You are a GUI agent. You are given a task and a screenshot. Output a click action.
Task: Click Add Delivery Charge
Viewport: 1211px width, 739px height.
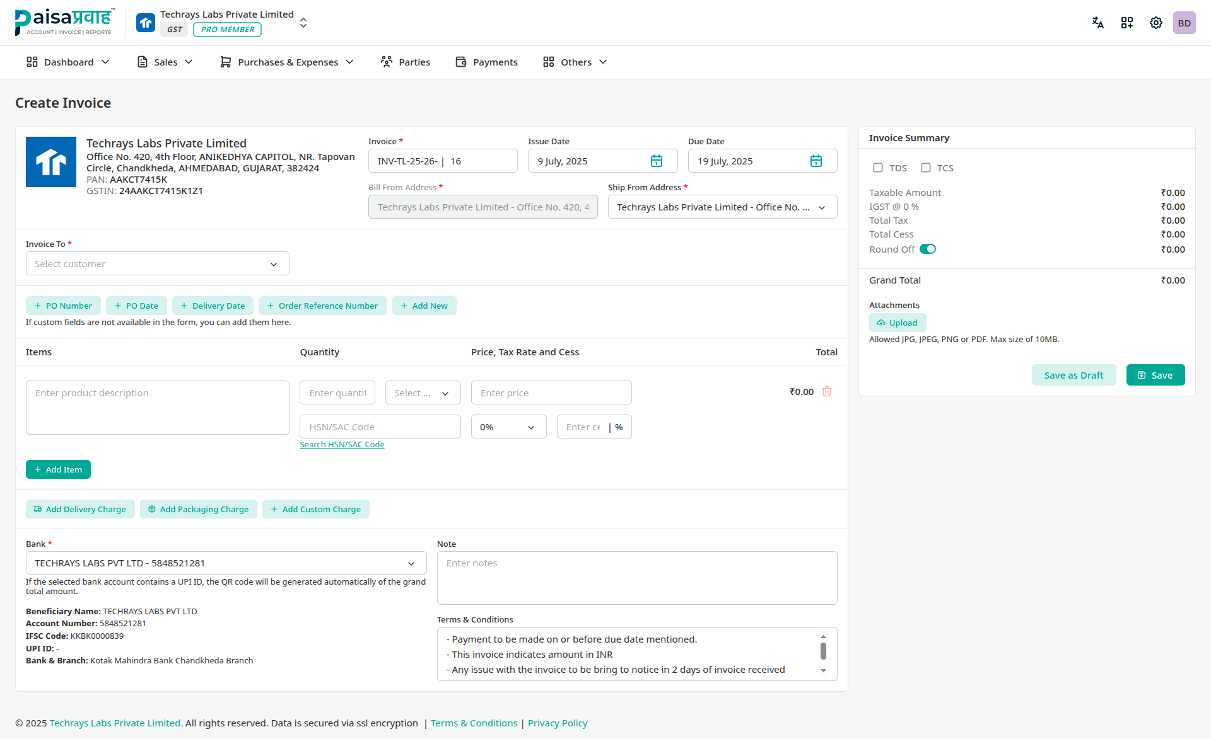click(80, 509)
